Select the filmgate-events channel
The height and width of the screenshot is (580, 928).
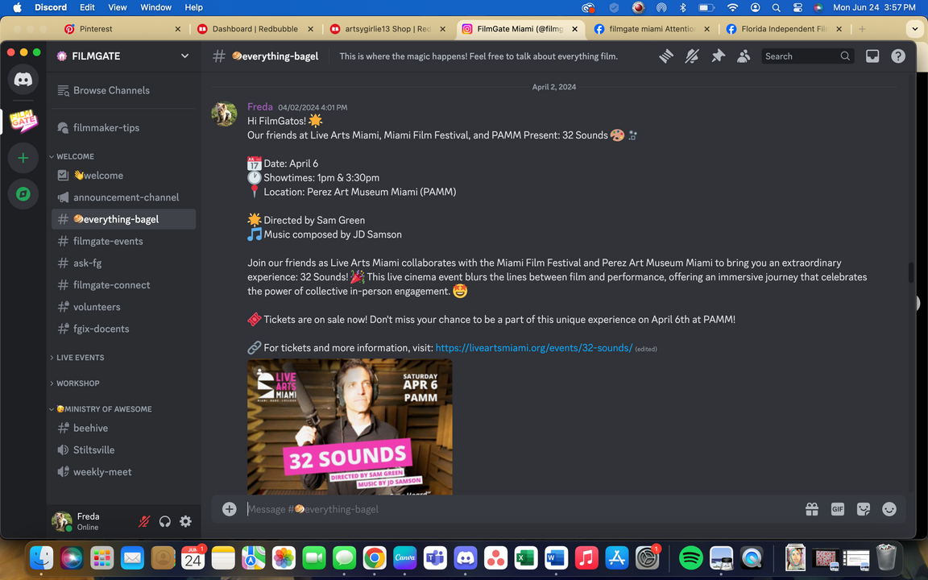(108, 241)
